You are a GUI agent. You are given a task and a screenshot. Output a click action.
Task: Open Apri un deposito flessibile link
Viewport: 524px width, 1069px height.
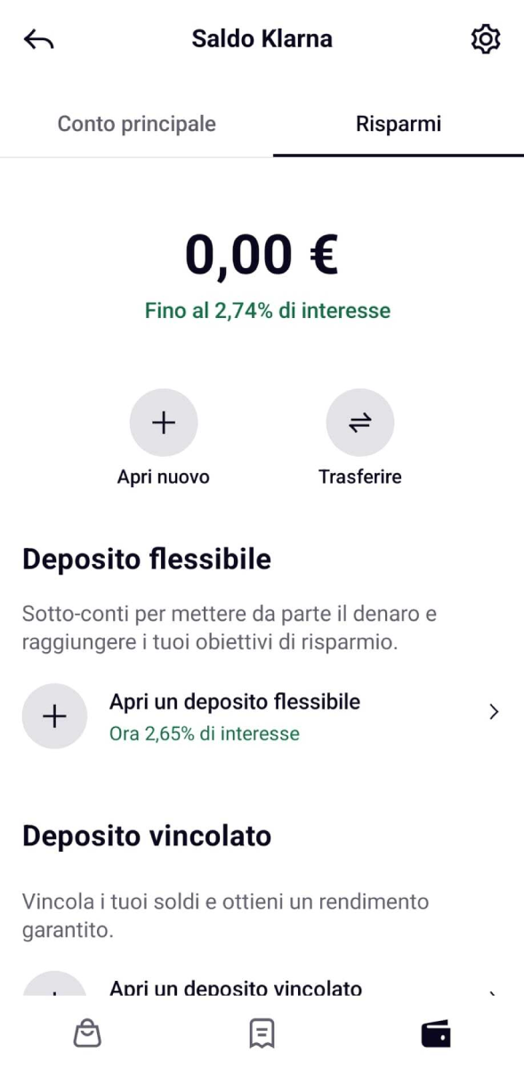point(235,701)
